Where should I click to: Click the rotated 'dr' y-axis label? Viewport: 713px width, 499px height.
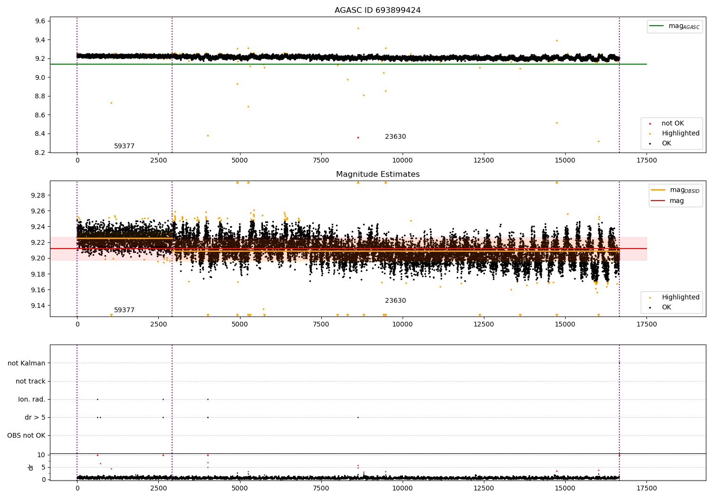[x=31, y=467]
